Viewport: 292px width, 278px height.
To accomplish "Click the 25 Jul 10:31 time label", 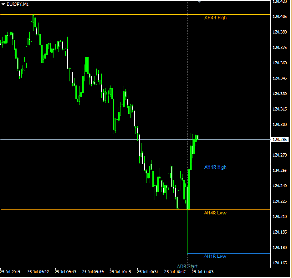I will tap(148, 272).
